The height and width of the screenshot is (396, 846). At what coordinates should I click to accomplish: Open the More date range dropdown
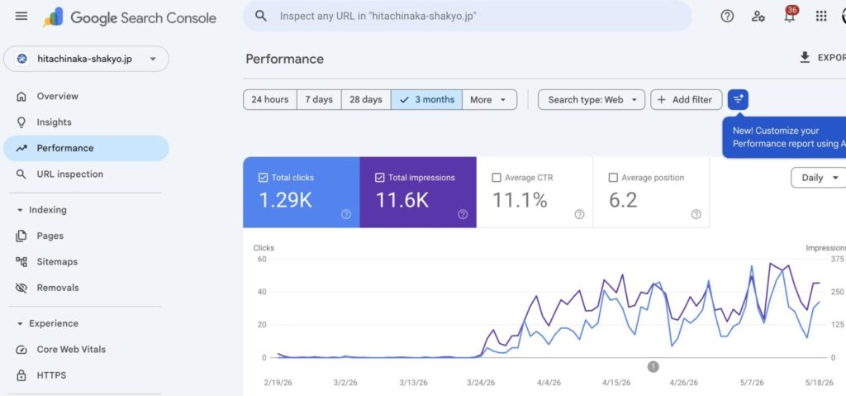[x=489, y=99]
